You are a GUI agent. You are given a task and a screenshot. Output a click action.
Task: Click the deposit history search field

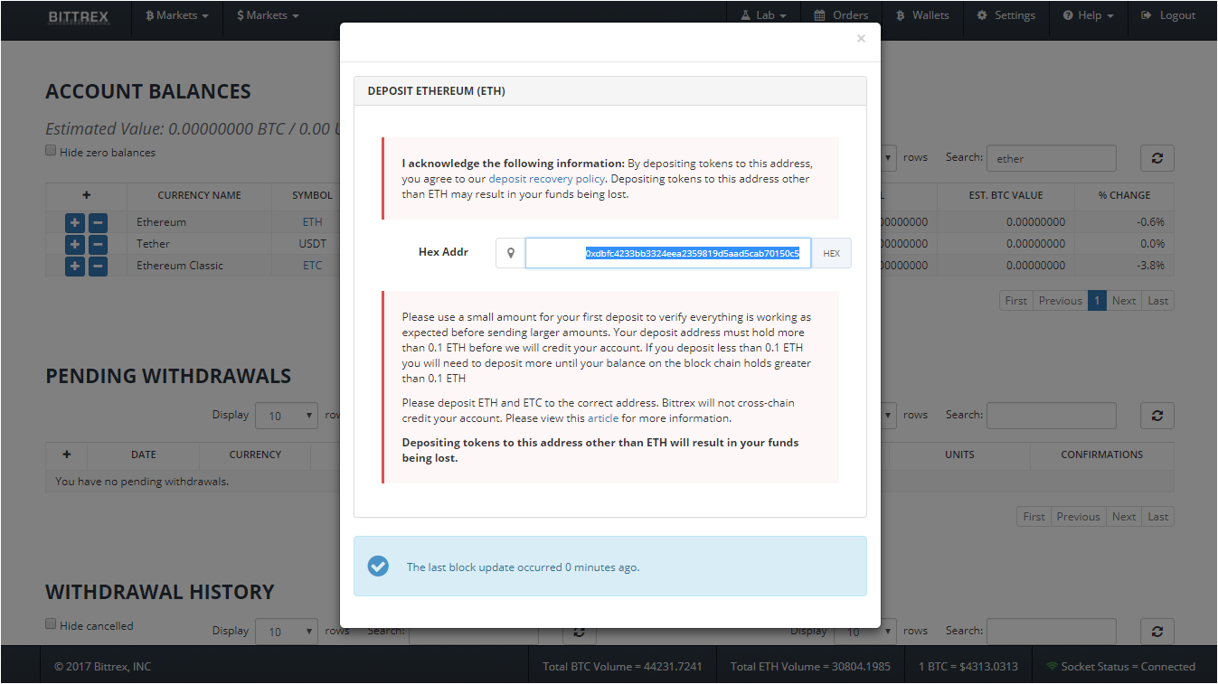tap(1051, 632)
